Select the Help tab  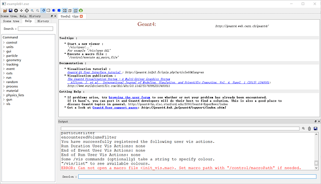coord(28,21)
